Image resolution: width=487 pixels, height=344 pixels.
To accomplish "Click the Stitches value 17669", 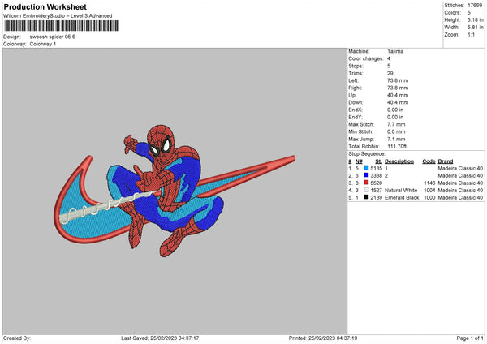I will click(475, 6).
